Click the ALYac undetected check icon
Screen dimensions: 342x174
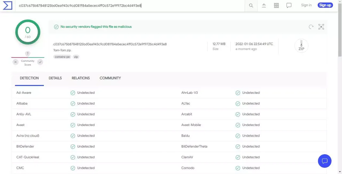coord(238,104)
